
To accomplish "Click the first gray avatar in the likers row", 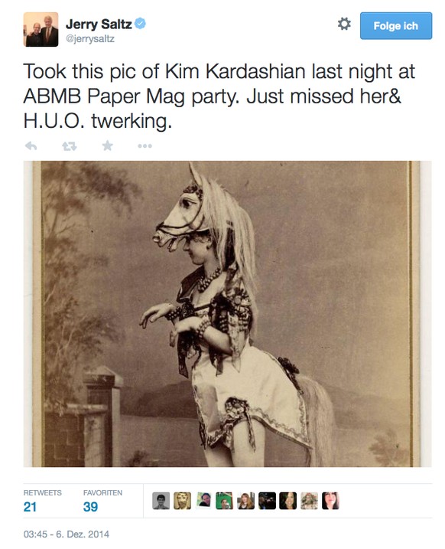I will click(161, 501).
